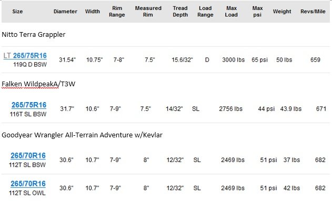Click the Load Range column header
Image resolution: width=332 pixels, height=201 pixels.
coord(205,12)
